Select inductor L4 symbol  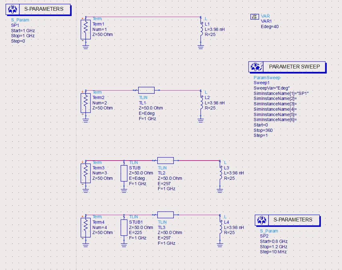coord(221,227)
